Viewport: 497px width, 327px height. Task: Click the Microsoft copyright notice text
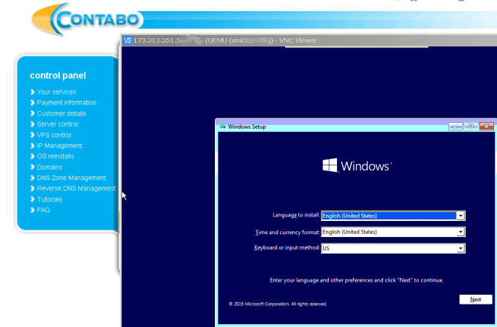278,304
